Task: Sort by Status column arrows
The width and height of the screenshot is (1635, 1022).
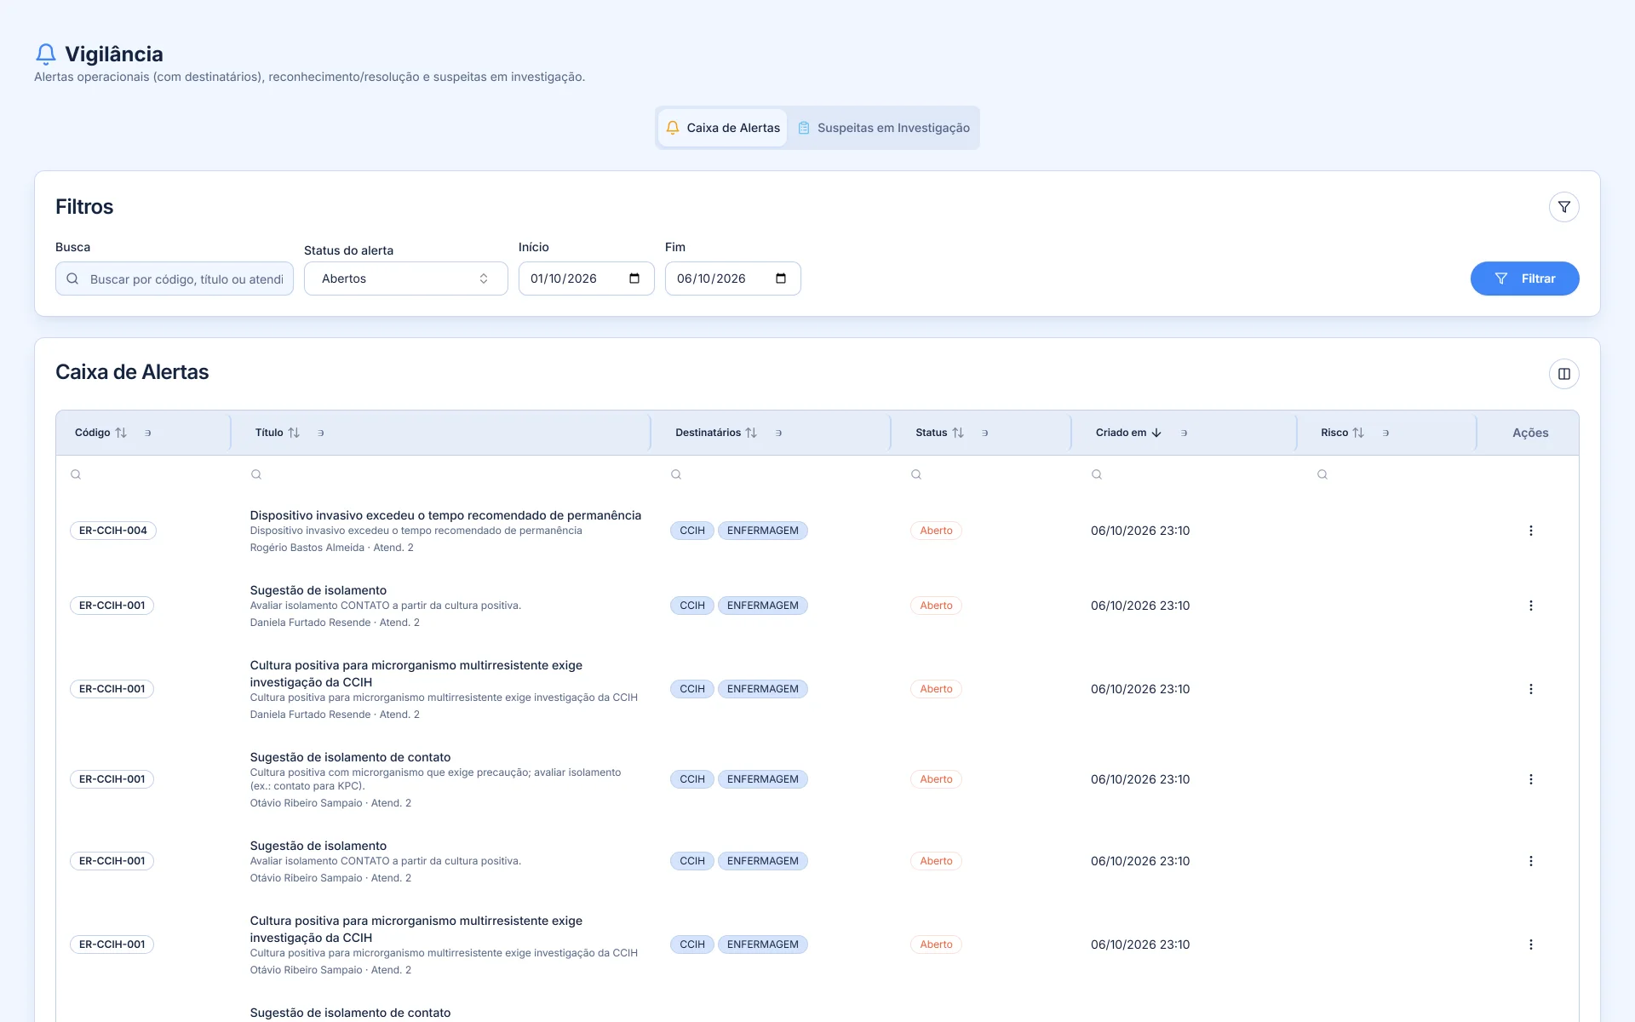Action: click(958, 433)
